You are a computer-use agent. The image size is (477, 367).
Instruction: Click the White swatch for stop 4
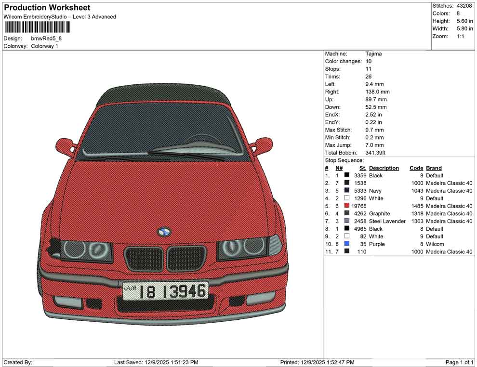click(x=346, y=198)
